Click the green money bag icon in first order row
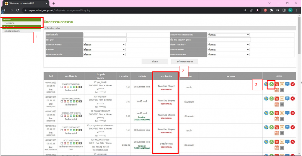This screenshot has width=302, height=156. click(271, 84)
